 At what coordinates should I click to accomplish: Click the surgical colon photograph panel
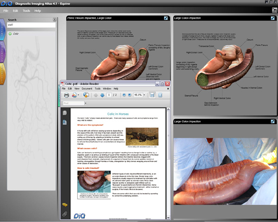click(x=225, y=171)
